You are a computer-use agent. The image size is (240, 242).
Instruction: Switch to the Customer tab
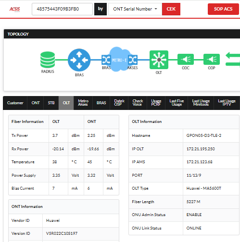(x=15, y=103)
